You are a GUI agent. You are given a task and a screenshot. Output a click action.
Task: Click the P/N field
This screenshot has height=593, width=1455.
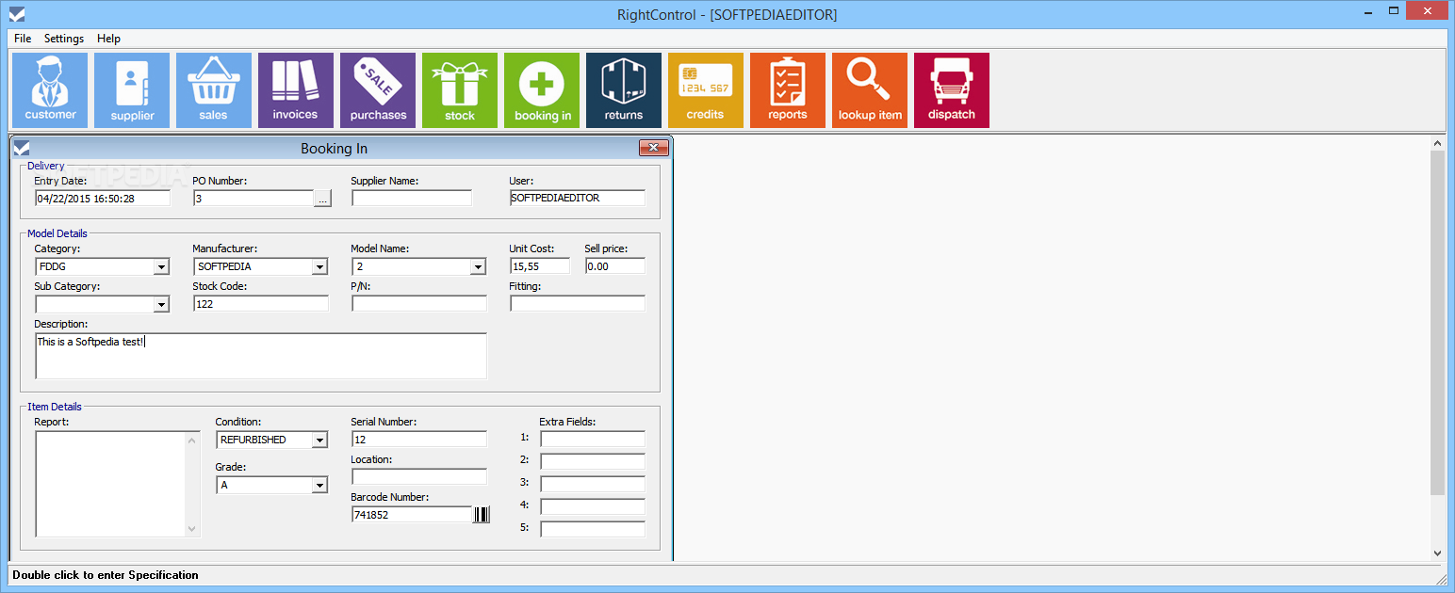point(419,304)
